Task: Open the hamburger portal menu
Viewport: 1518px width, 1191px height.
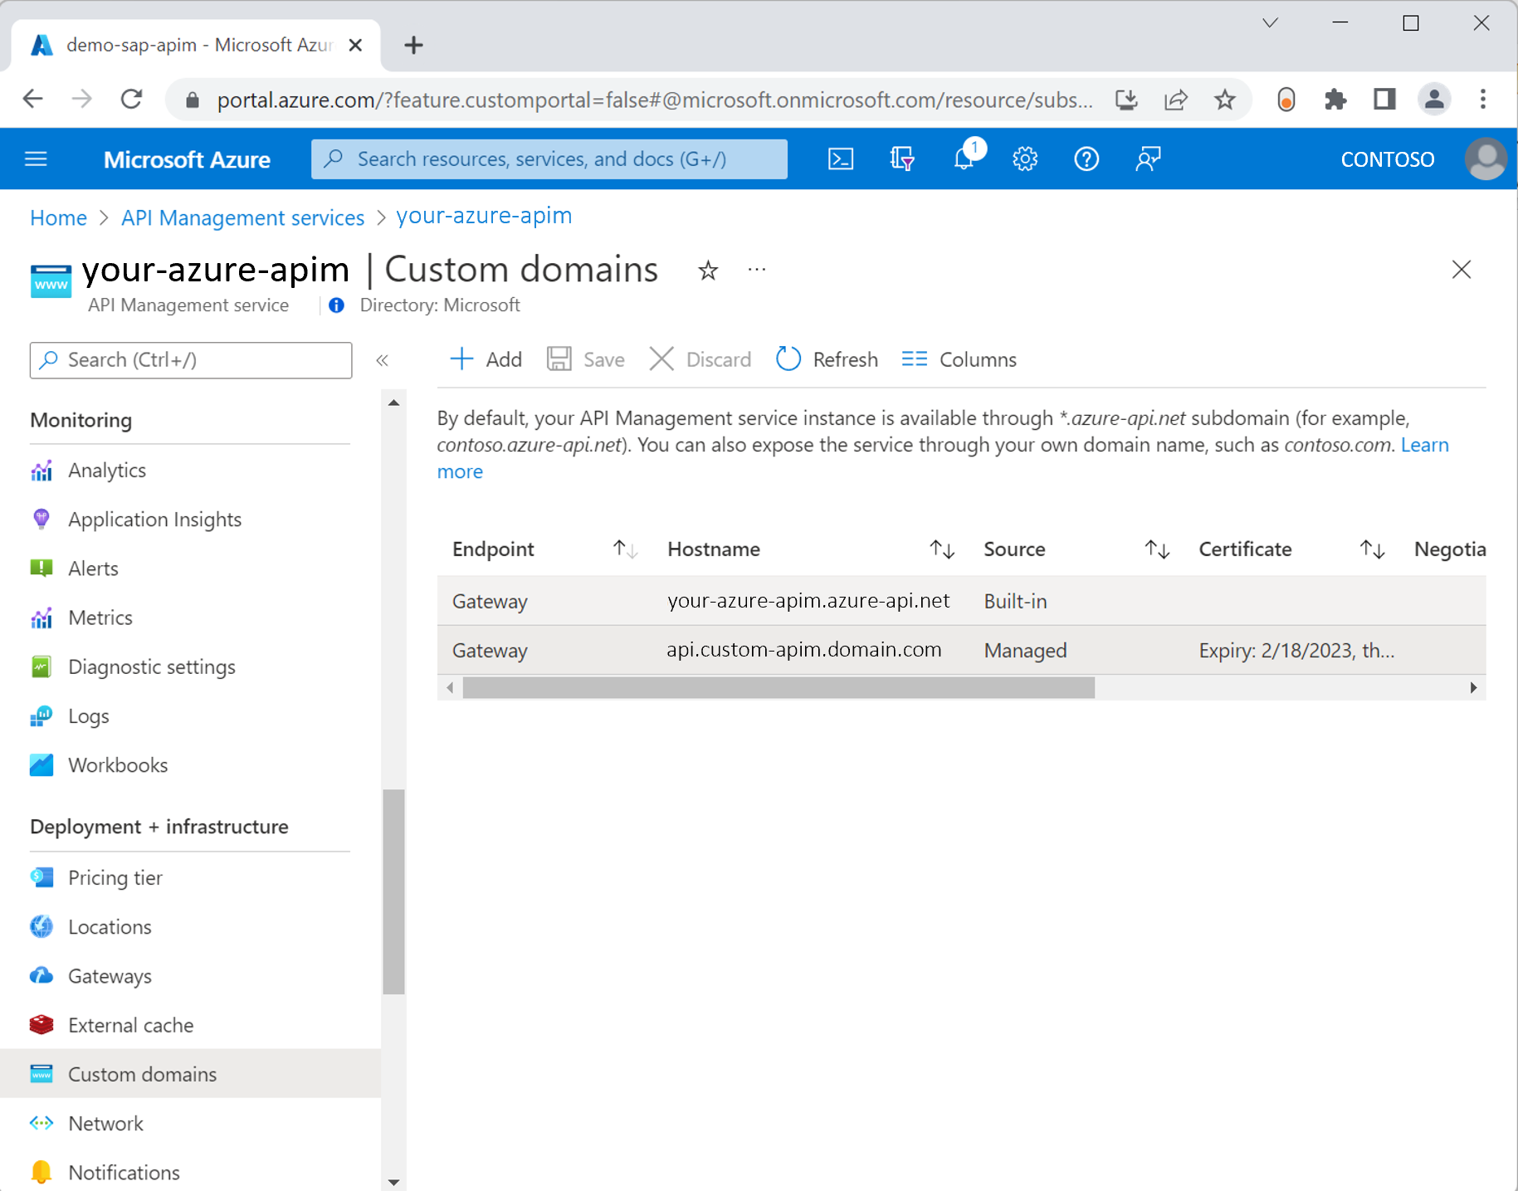Action: pyautogui.click(x=36, y=159)
